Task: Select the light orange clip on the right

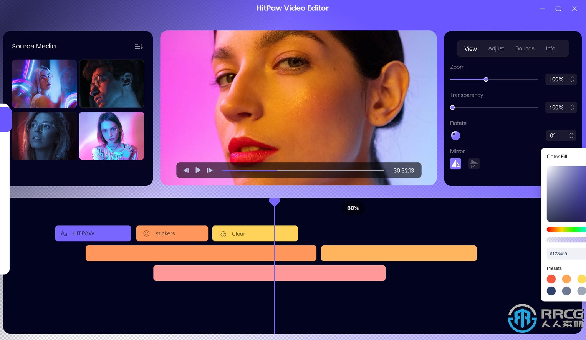Action: coord(399,253)
